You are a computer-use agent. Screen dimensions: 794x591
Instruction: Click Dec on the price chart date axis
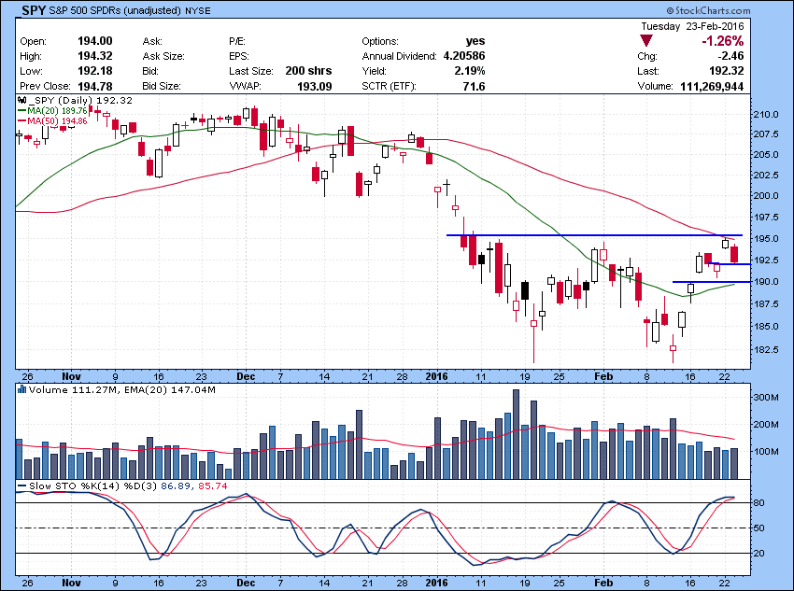click(246, 376)
